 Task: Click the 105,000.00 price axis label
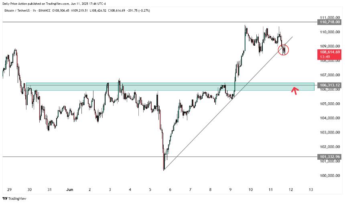330,104
